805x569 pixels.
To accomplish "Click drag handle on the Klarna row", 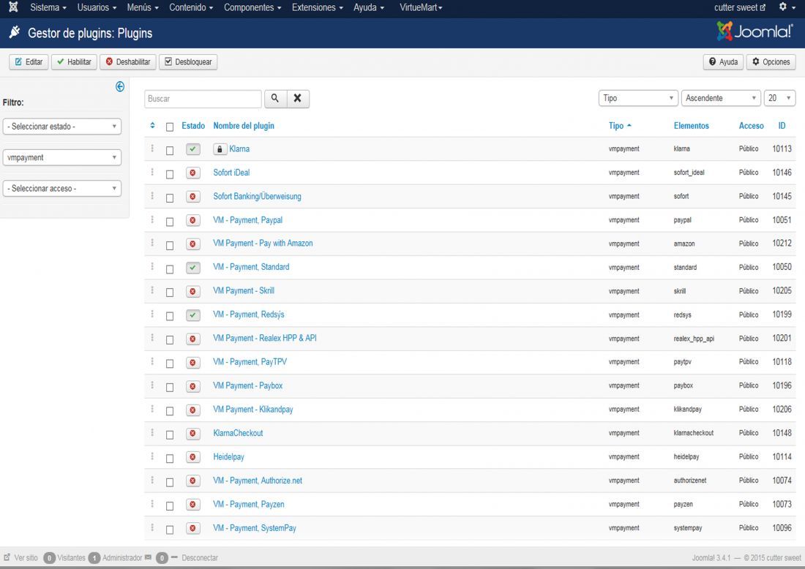I will click(152, 148).
